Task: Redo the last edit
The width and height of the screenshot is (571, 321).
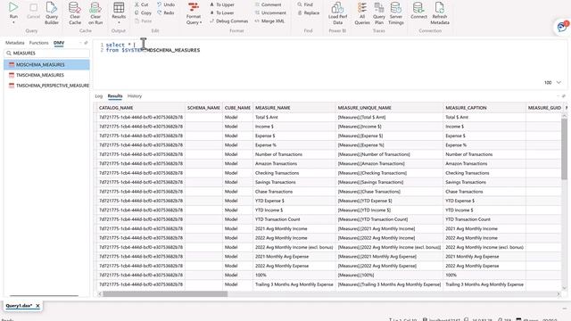Action: tap(166, 12)
